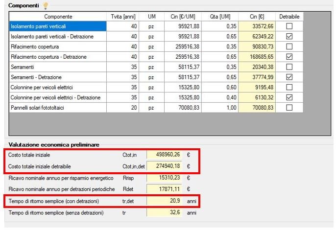This screenshot has height=230, width=336.
Task: Select the Rifacimento copertura component name cell
Action: pyautogui.click(x=57, y=46)
